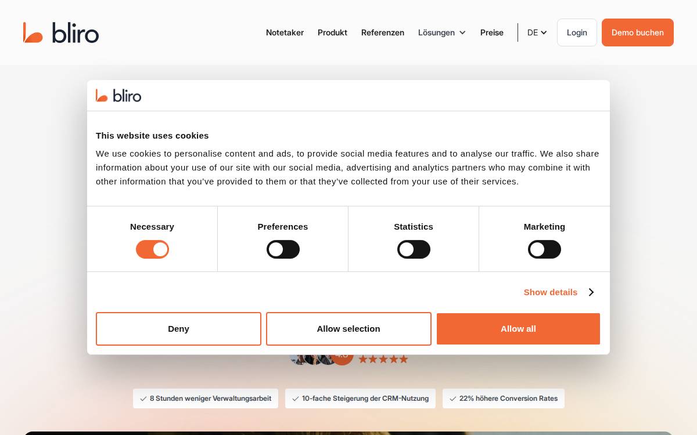The height and width of the screenshot is (435, 697).
Task: Open the Notetaker menu item
Action: [x=285, y=32]
